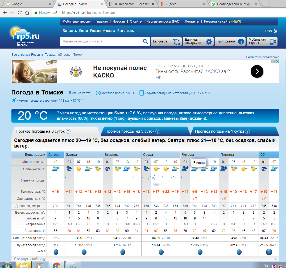Click the search magnifier icon
This screenshot has height=268, width=286.
coord(145,41)
